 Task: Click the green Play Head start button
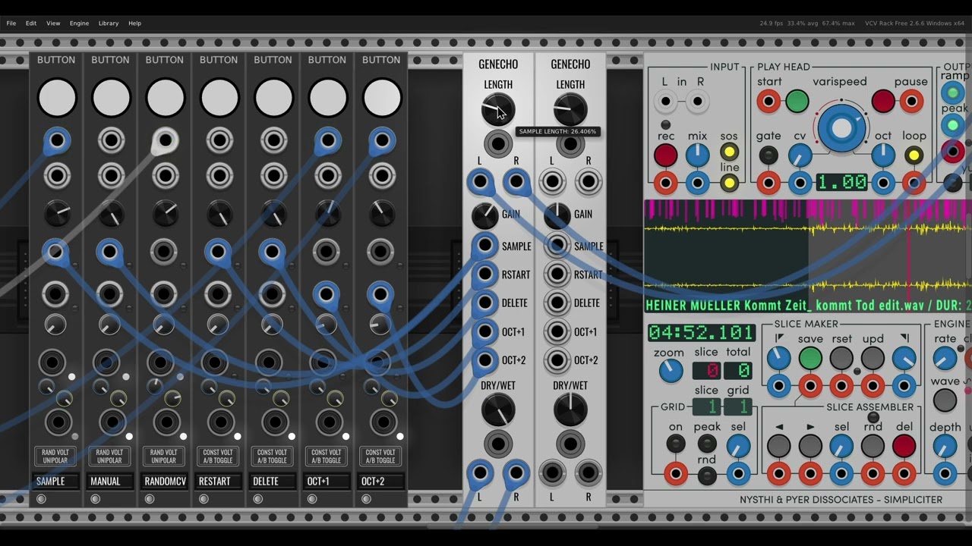797,101
